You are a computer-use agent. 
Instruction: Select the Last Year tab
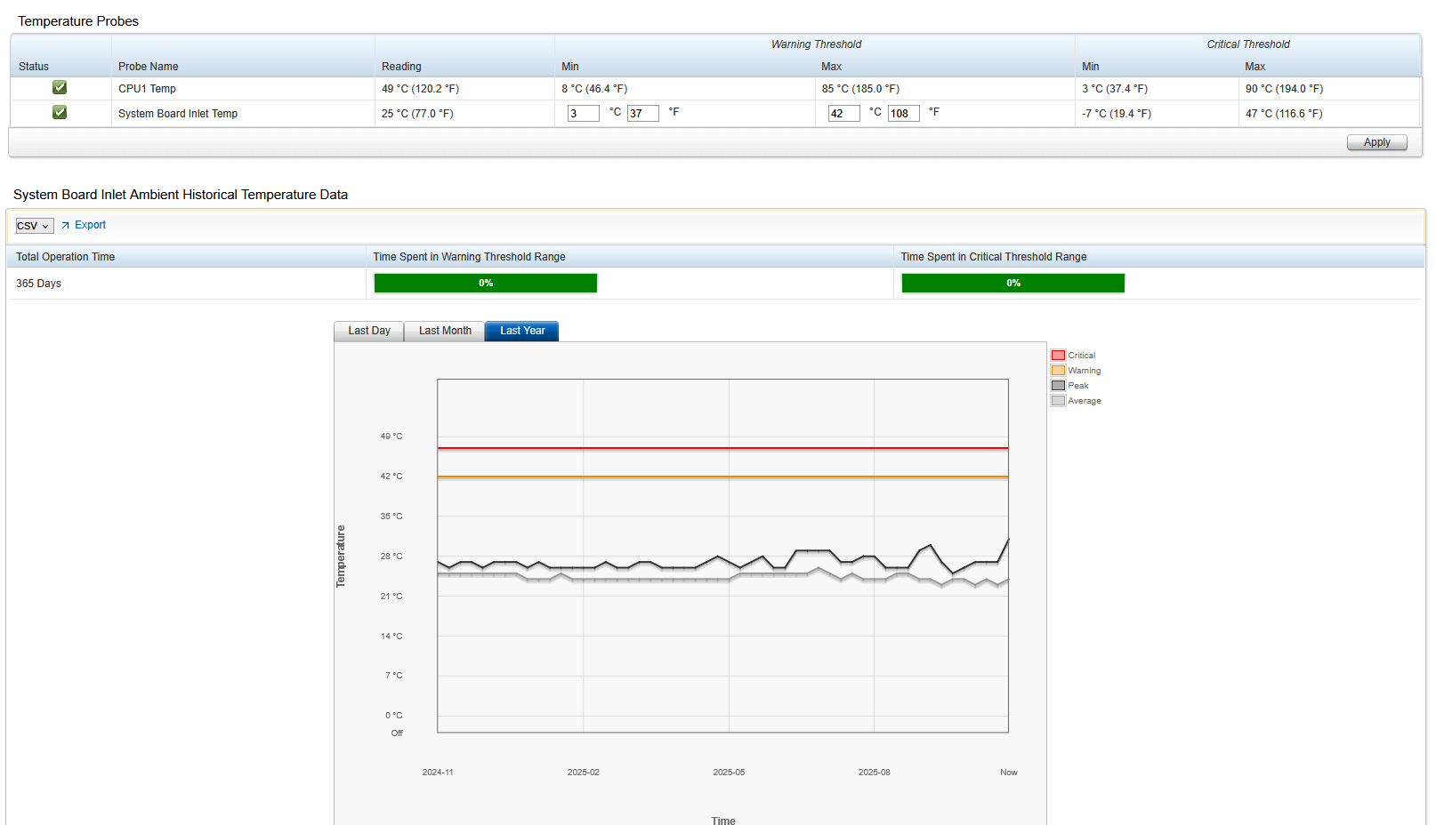tap(522, 331)
